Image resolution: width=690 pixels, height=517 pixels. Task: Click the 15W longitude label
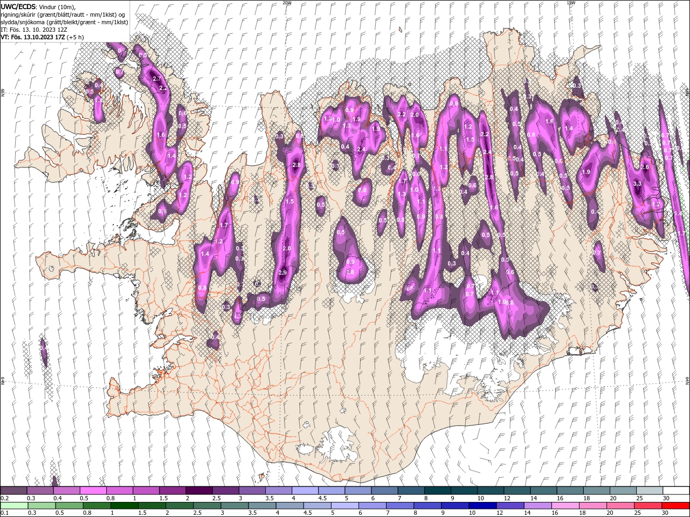point(570,2)
